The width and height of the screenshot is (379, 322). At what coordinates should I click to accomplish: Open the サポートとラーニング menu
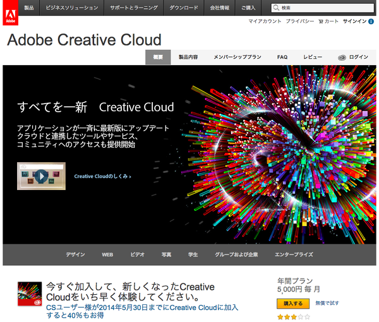click(134, 8)
